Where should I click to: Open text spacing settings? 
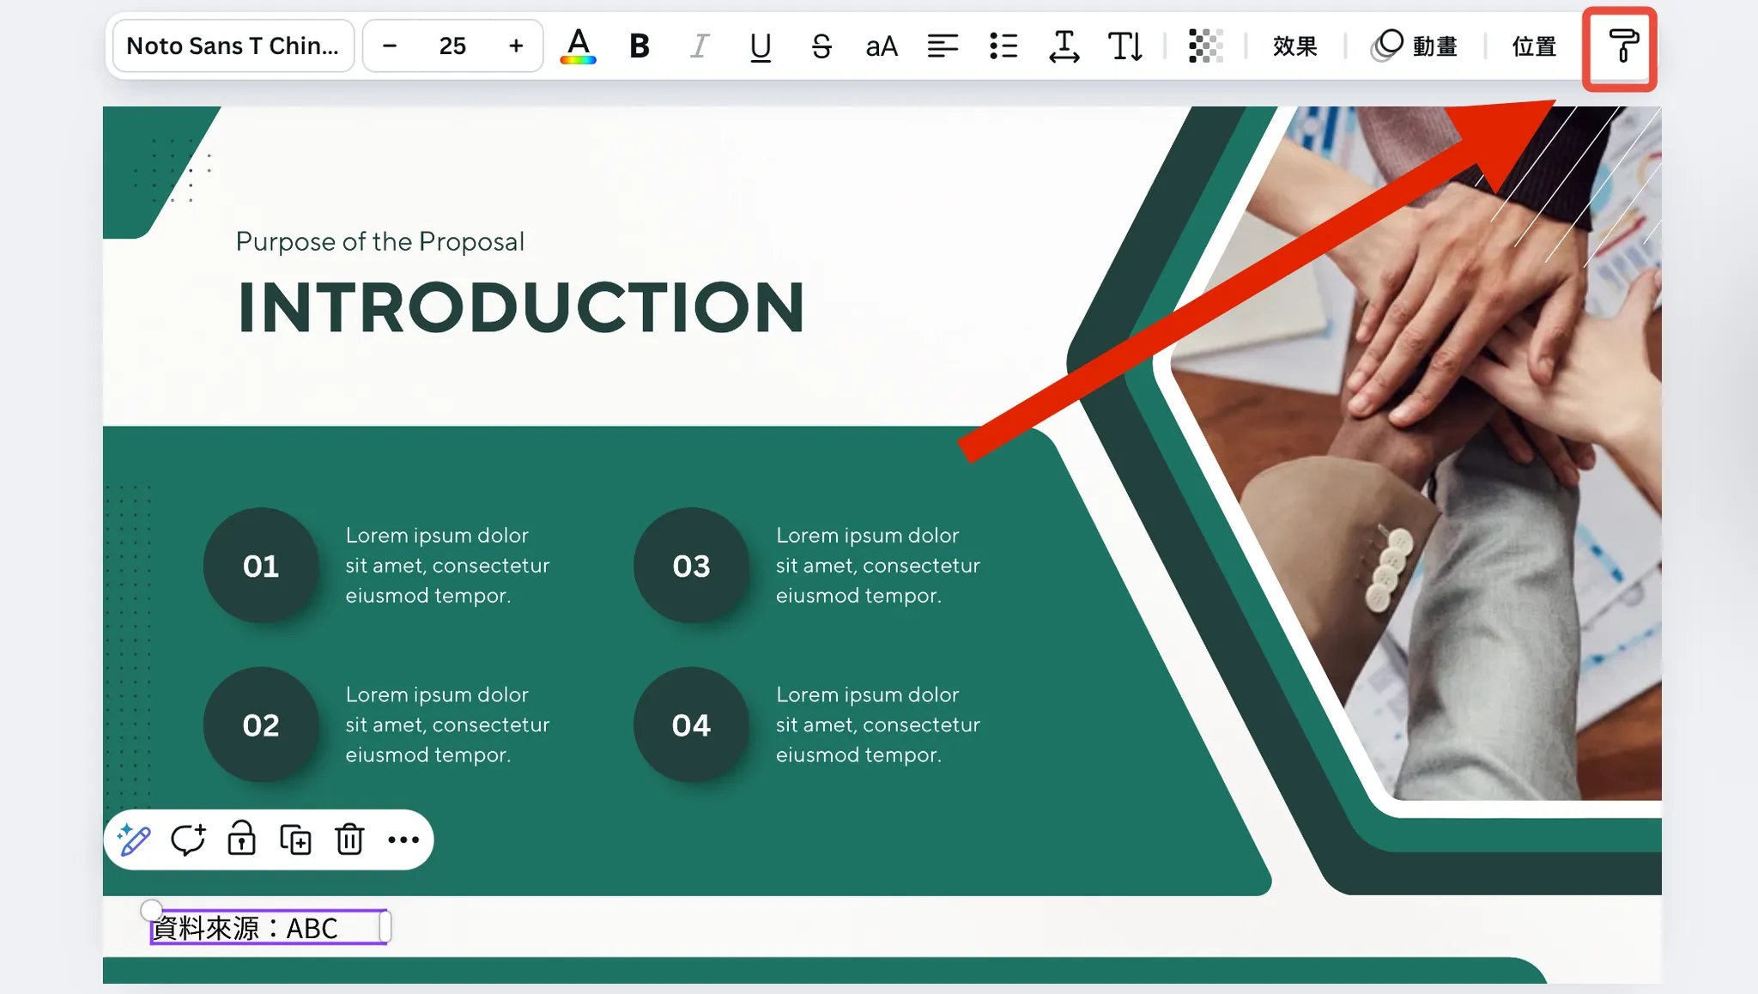pos(1063,46)
